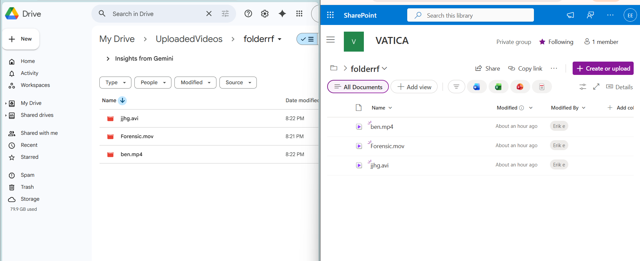This screenshot has height=261, width=640.
Task: Click the ben.mp4 video icon in Drive
Action: [110, 154]
